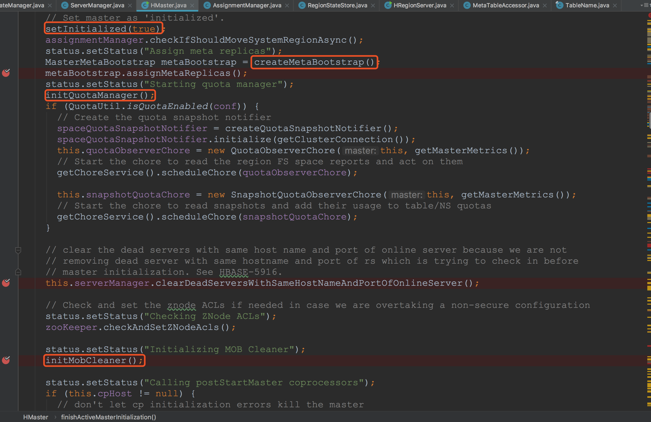651x422 pixels.
Task: Toggle breakpoint on the clearDeadServersWithSameHostNameAndPortOfOnlineServer line
Action: tap(6, 283)
